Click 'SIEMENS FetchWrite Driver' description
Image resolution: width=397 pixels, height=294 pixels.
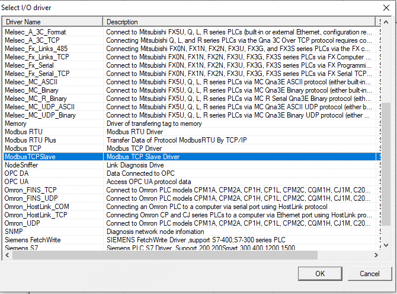[196, 240]
